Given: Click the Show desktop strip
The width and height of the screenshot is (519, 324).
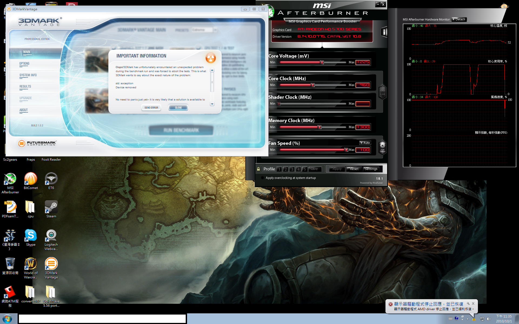Looking at the screenshot, I should tap(517, 319).
